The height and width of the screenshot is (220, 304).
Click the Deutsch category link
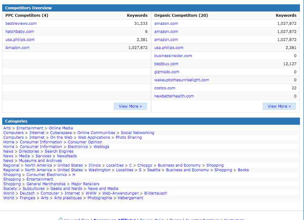(x=27, y=193)
